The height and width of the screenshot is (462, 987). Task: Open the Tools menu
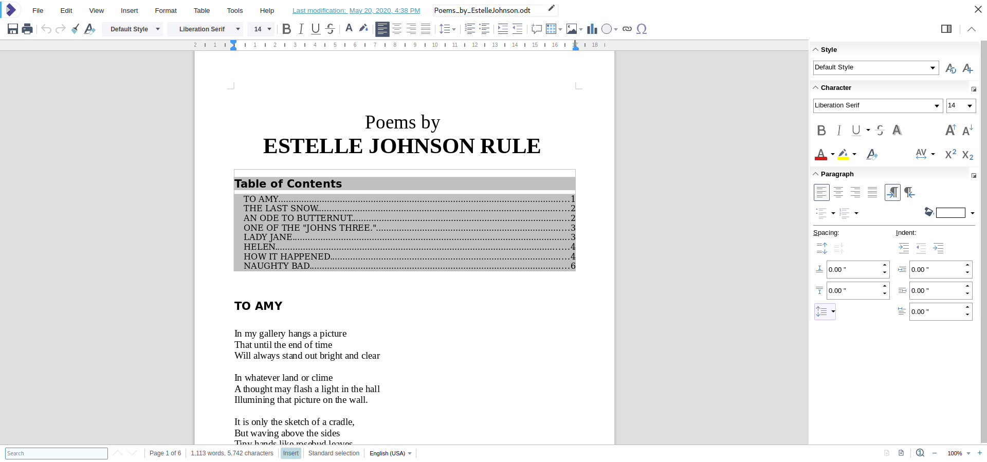tap(234, 10)
